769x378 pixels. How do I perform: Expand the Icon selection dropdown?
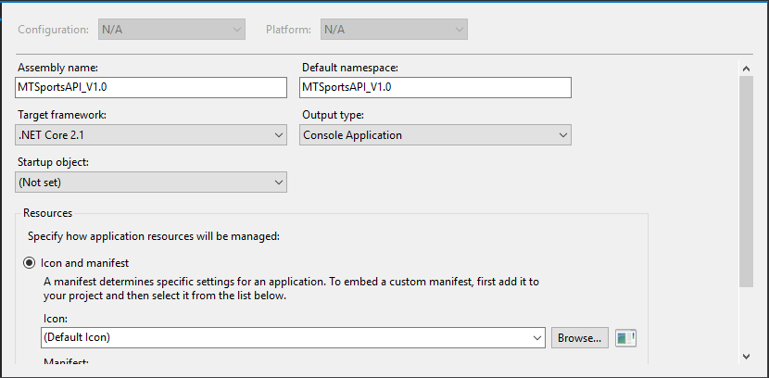pos(292,338)
